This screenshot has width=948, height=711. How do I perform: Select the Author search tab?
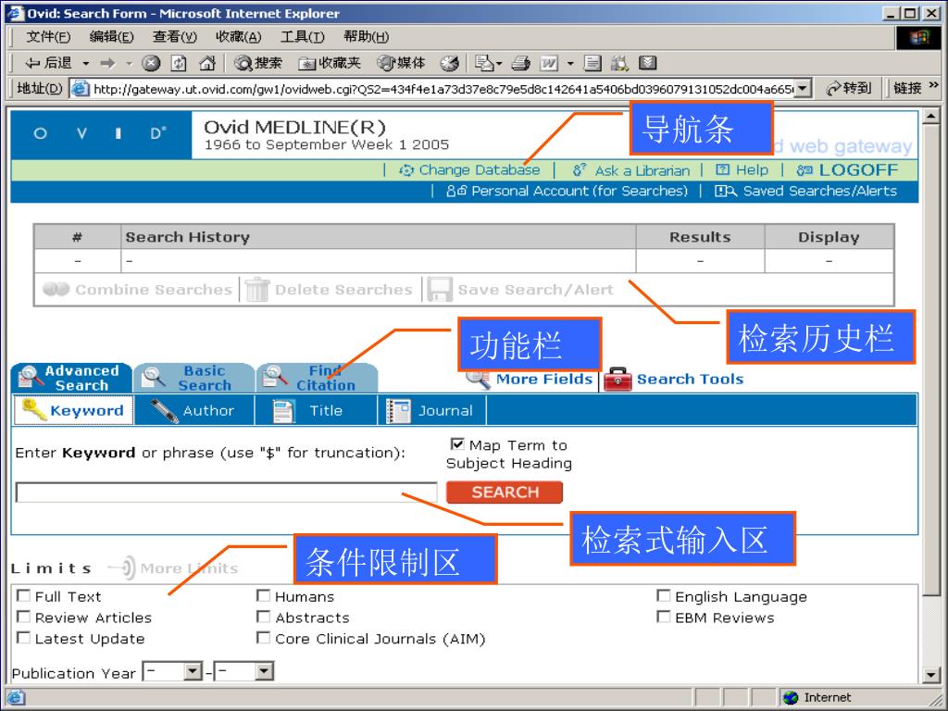(194, 411)
